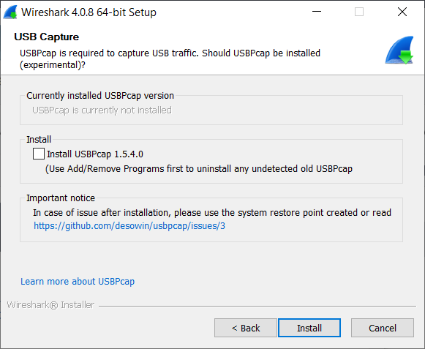Minimize the Wireshark Setup window
Screen dimensions: 425x349
pos(317,12)
